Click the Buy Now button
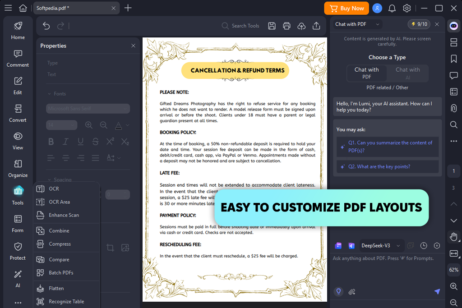Screen dimensions: 462x308 tap(346, 8)
